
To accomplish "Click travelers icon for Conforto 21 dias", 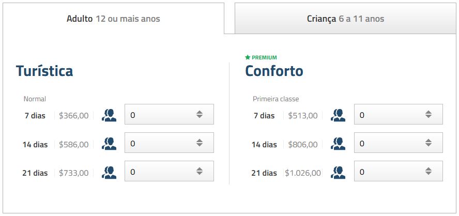I will click(338, 172).
